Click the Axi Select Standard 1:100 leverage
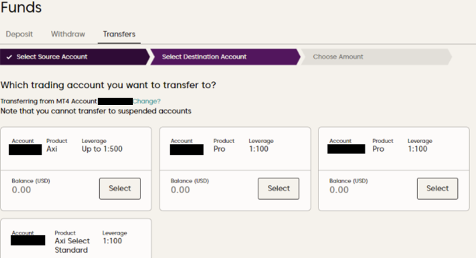The width and height of the screenshot is (476, 258). click(113, 241)
